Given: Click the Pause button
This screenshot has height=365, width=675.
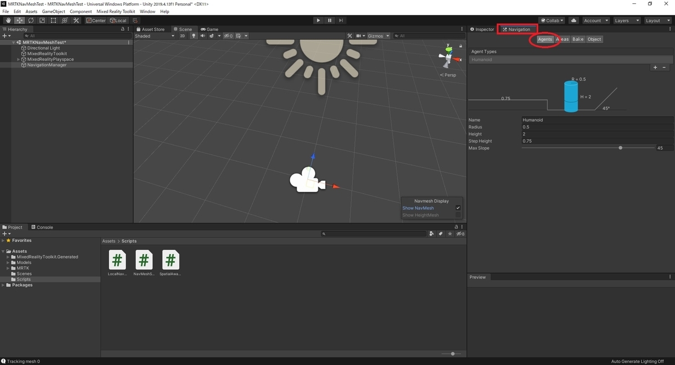Looking at the screenshot, I should 330,20.
